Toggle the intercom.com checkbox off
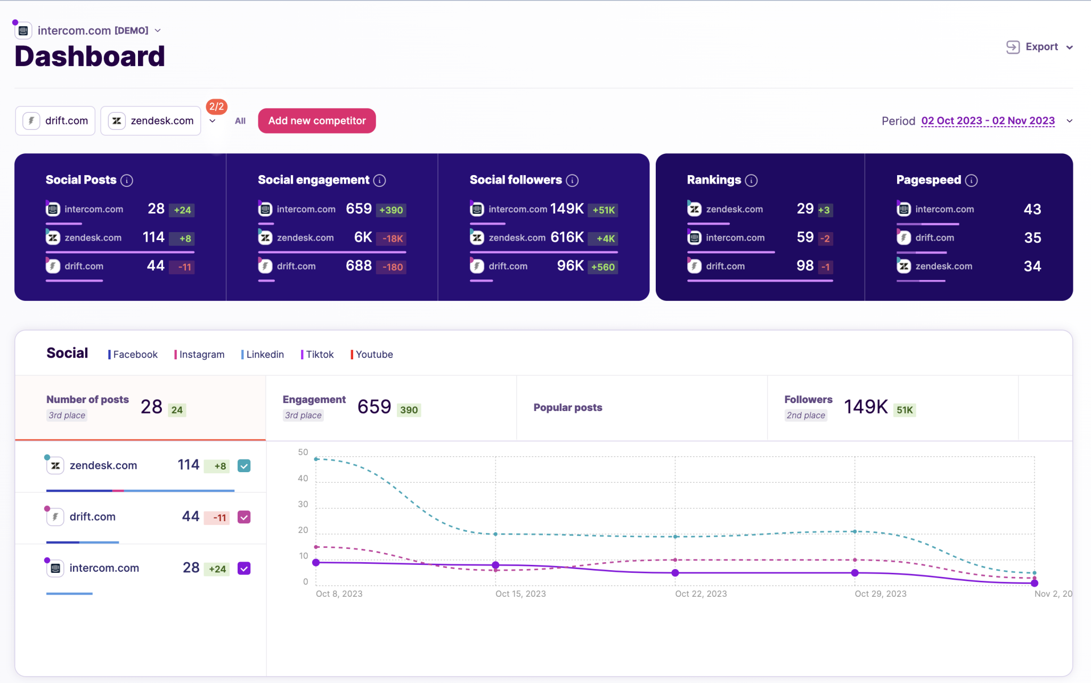 [244, 568]
